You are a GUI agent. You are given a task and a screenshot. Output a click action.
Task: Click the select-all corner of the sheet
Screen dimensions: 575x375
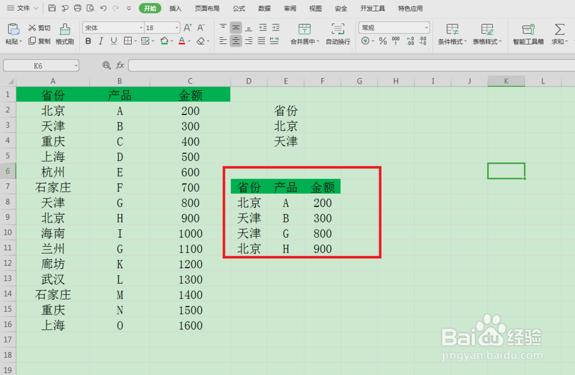8,81
